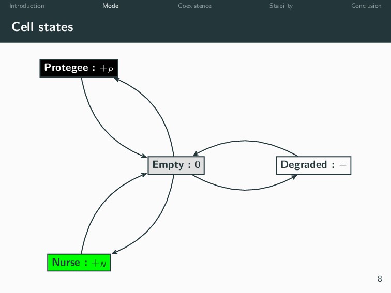Select the Degraded state box
The image size is (391, 293).
tap(313, 165)
